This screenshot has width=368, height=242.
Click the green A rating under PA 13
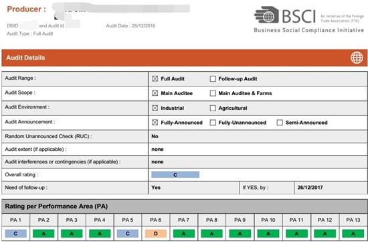[x=353, y=233]
